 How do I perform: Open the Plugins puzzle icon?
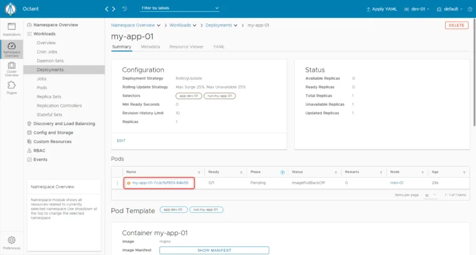[x=12, y=87]
